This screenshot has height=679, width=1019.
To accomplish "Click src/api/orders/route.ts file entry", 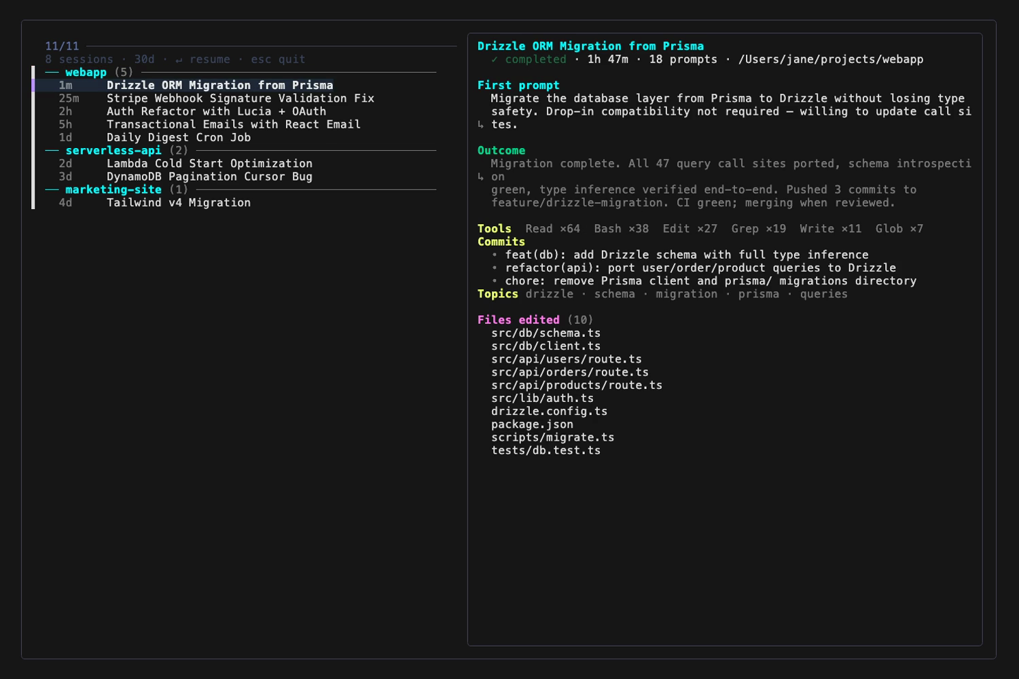I will (x=570, y=372).
